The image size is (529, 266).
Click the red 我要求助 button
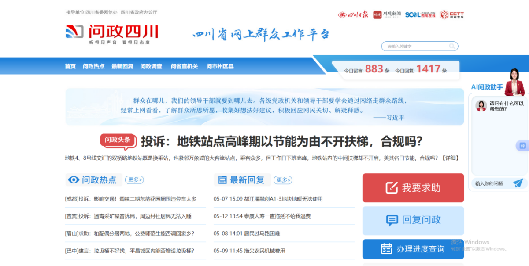413,188
